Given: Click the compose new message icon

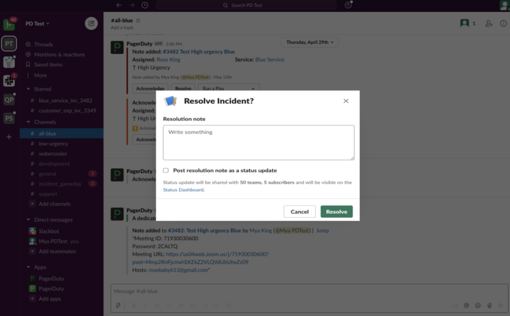Looking at the screenshot, I should 91,23.
